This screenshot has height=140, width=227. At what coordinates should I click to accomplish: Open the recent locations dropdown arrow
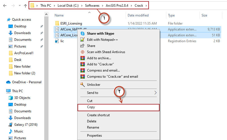[x=20, y=5]
